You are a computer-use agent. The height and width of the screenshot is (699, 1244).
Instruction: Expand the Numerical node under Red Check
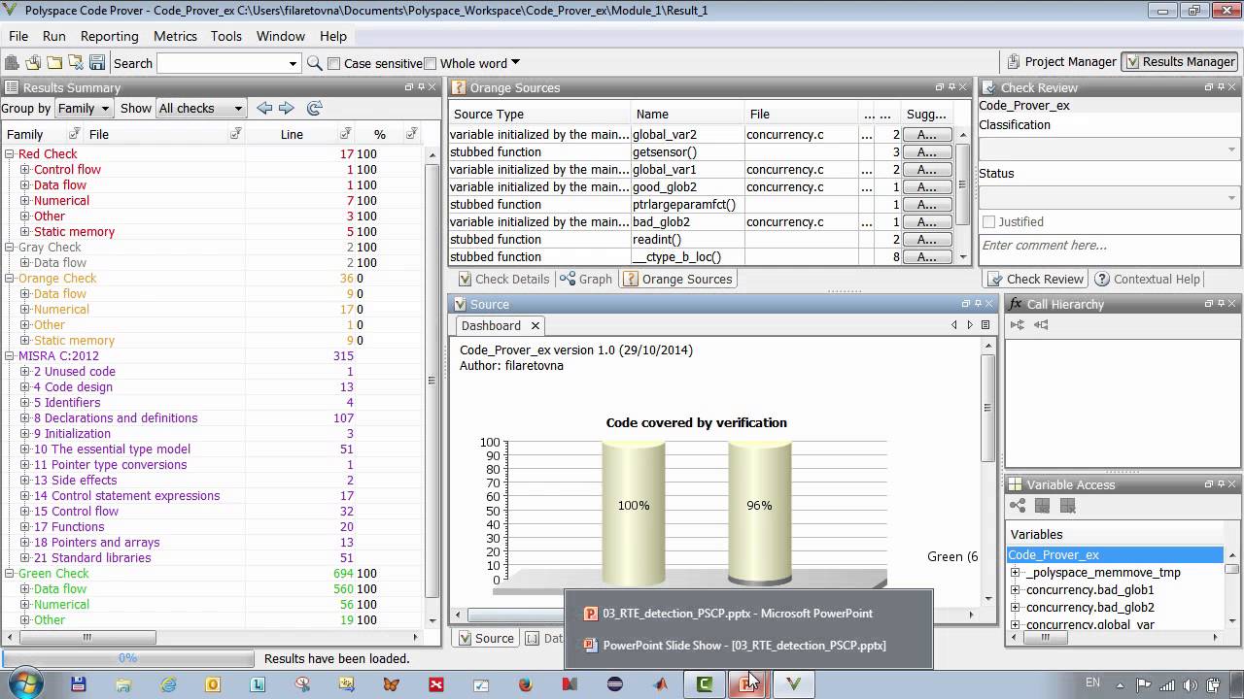point(25,201)
